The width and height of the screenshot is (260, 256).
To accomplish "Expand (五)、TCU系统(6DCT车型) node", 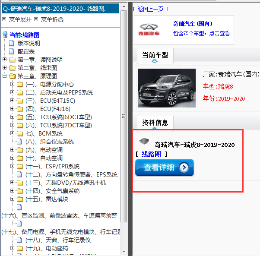I will [x=12, y=117].
